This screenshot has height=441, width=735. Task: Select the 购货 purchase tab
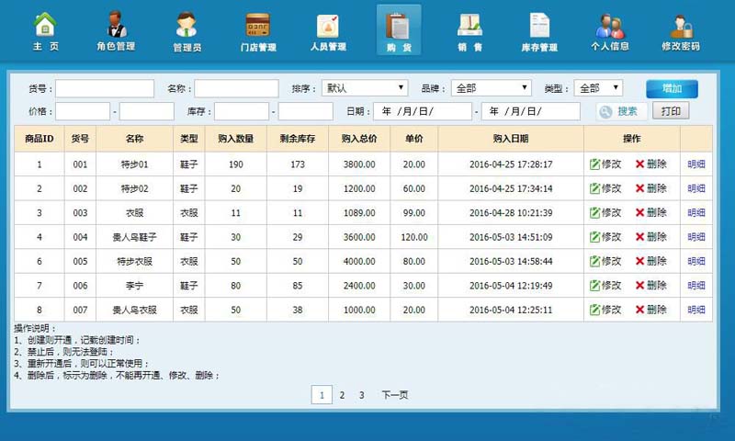tap(399, 29)
